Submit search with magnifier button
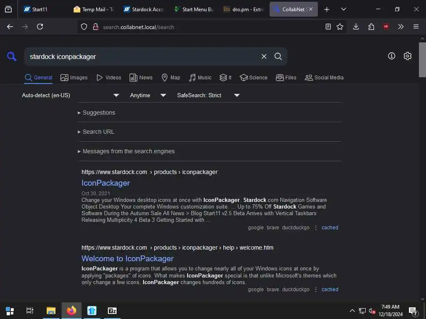The image size is (426, 319). coord(278,56)
